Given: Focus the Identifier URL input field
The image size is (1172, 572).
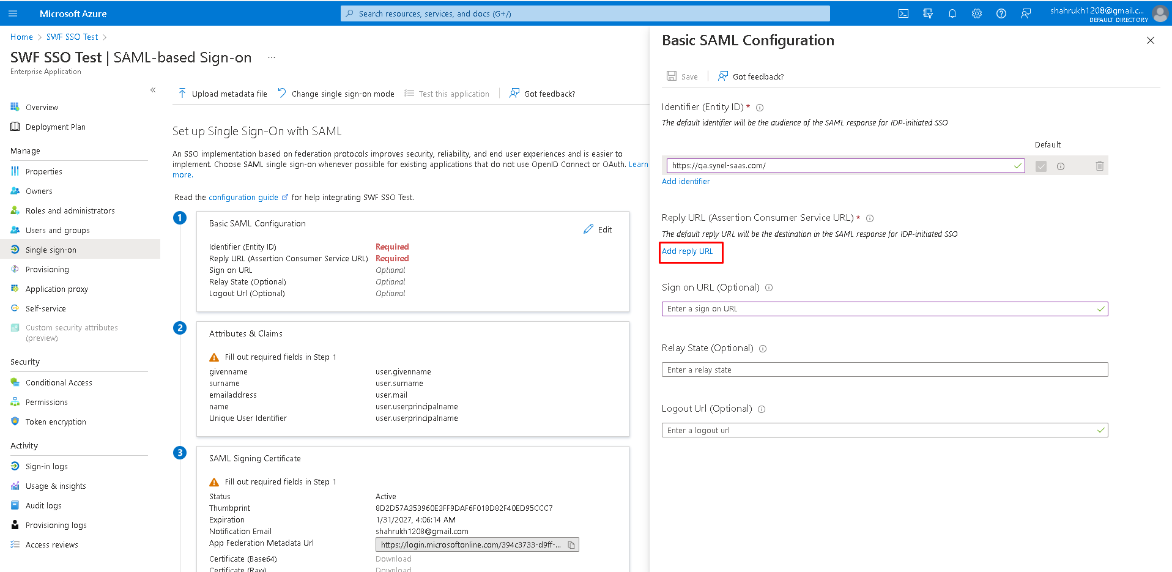Looking at the screenshot, I should (x=845, y=166).
